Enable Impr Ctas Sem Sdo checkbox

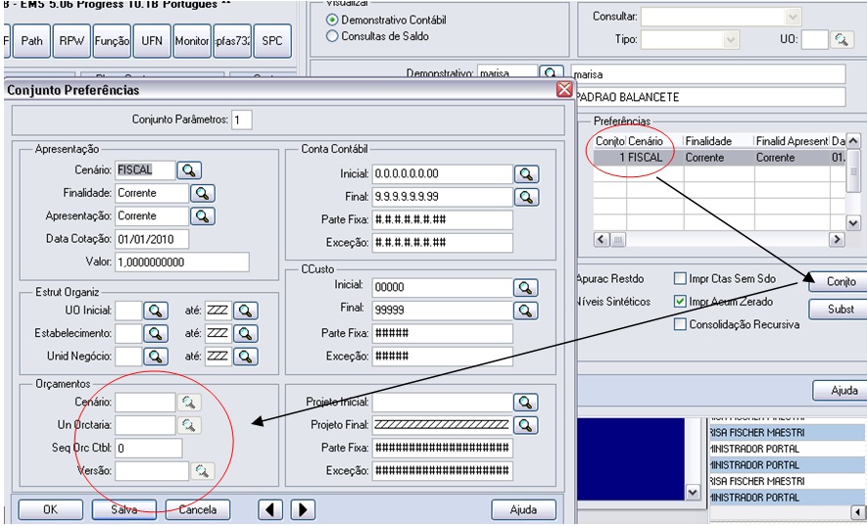(x=680, y=279)
